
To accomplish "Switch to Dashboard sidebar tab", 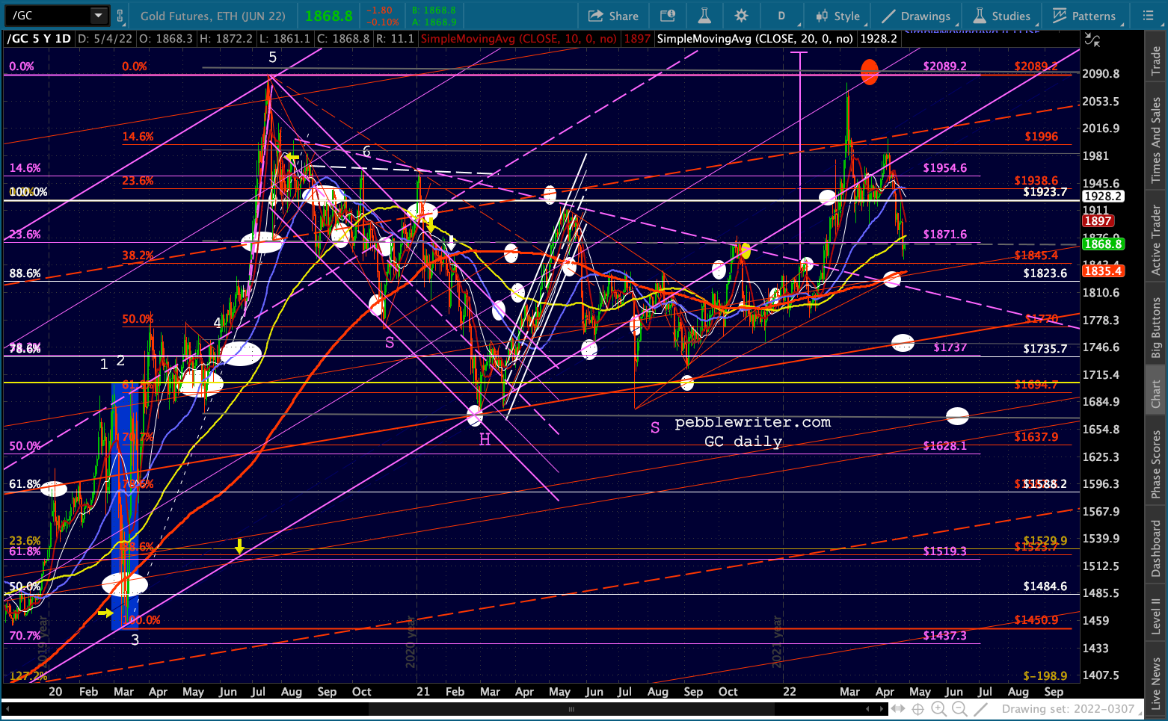I will click(x=1156, y=548).
